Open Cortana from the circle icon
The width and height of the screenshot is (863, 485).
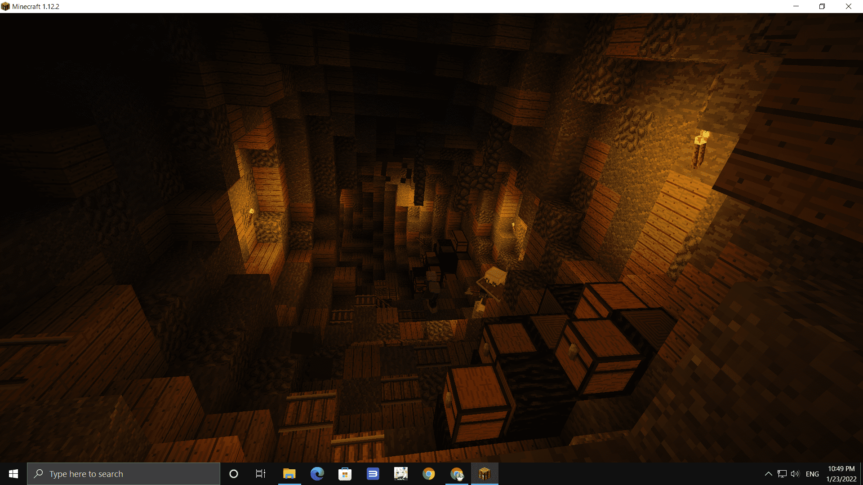[x=233, y=474]
